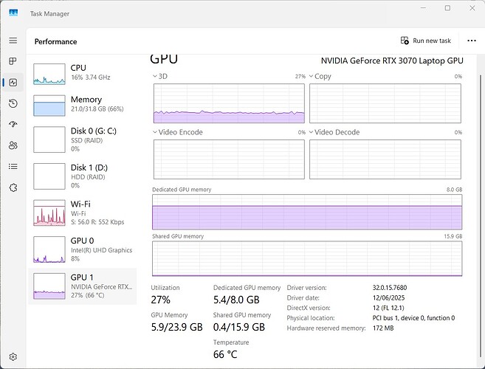Open the Users page icon
The height and width of the screenshot is (369, 485).
pyautogui.click(x=13, y=145)
